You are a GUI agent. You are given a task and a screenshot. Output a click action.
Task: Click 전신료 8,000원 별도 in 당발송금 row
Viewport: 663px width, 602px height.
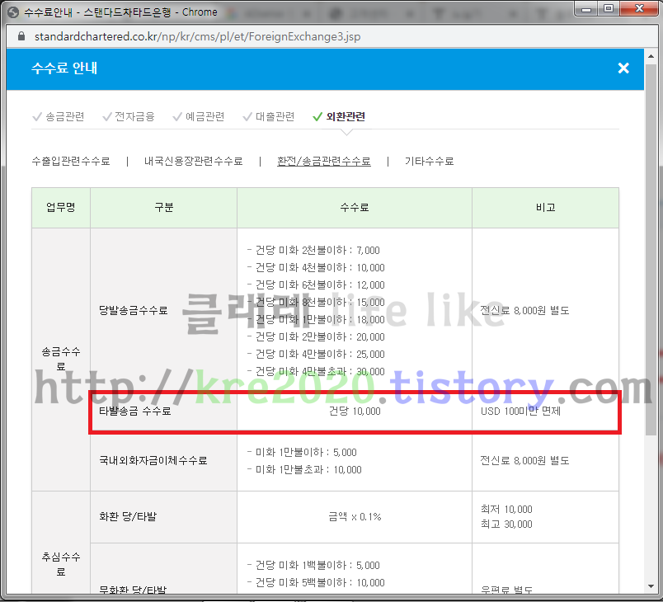[x=524, y=310]
